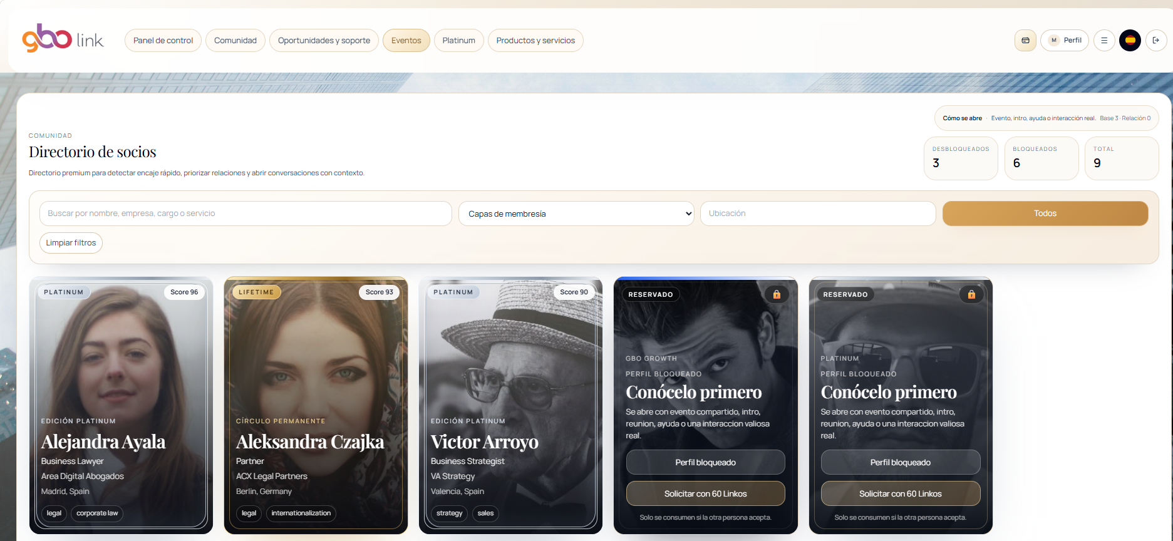Click corporate law tag
1173x541 pixels.
[x=97, y=513]
